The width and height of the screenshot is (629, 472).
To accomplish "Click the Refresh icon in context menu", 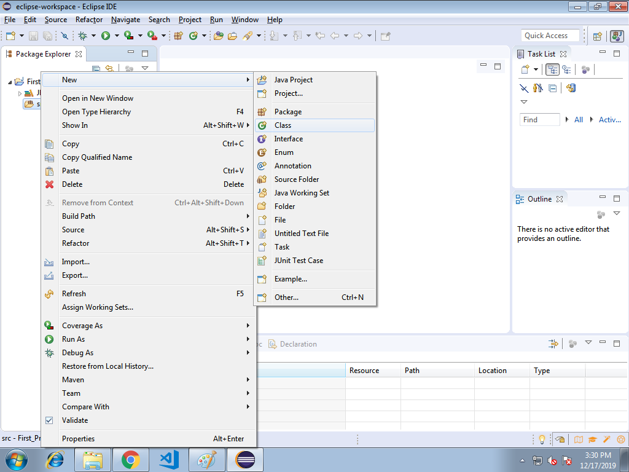I will tap(49, 294).
